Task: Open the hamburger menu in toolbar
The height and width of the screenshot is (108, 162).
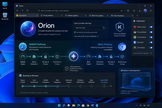Action: [x=151, y=10]
